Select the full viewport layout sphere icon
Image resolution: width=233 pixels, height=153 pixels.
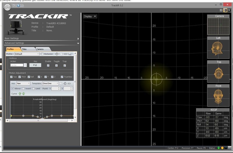tap(230, 10)
